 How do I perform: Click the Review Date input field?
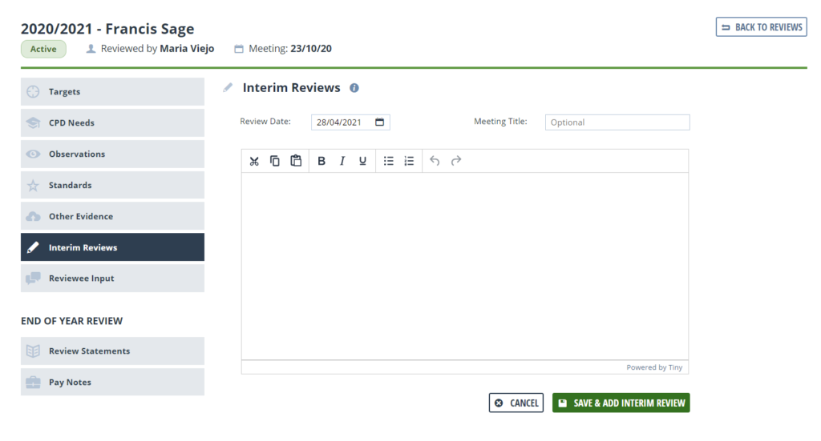(350, 122)
